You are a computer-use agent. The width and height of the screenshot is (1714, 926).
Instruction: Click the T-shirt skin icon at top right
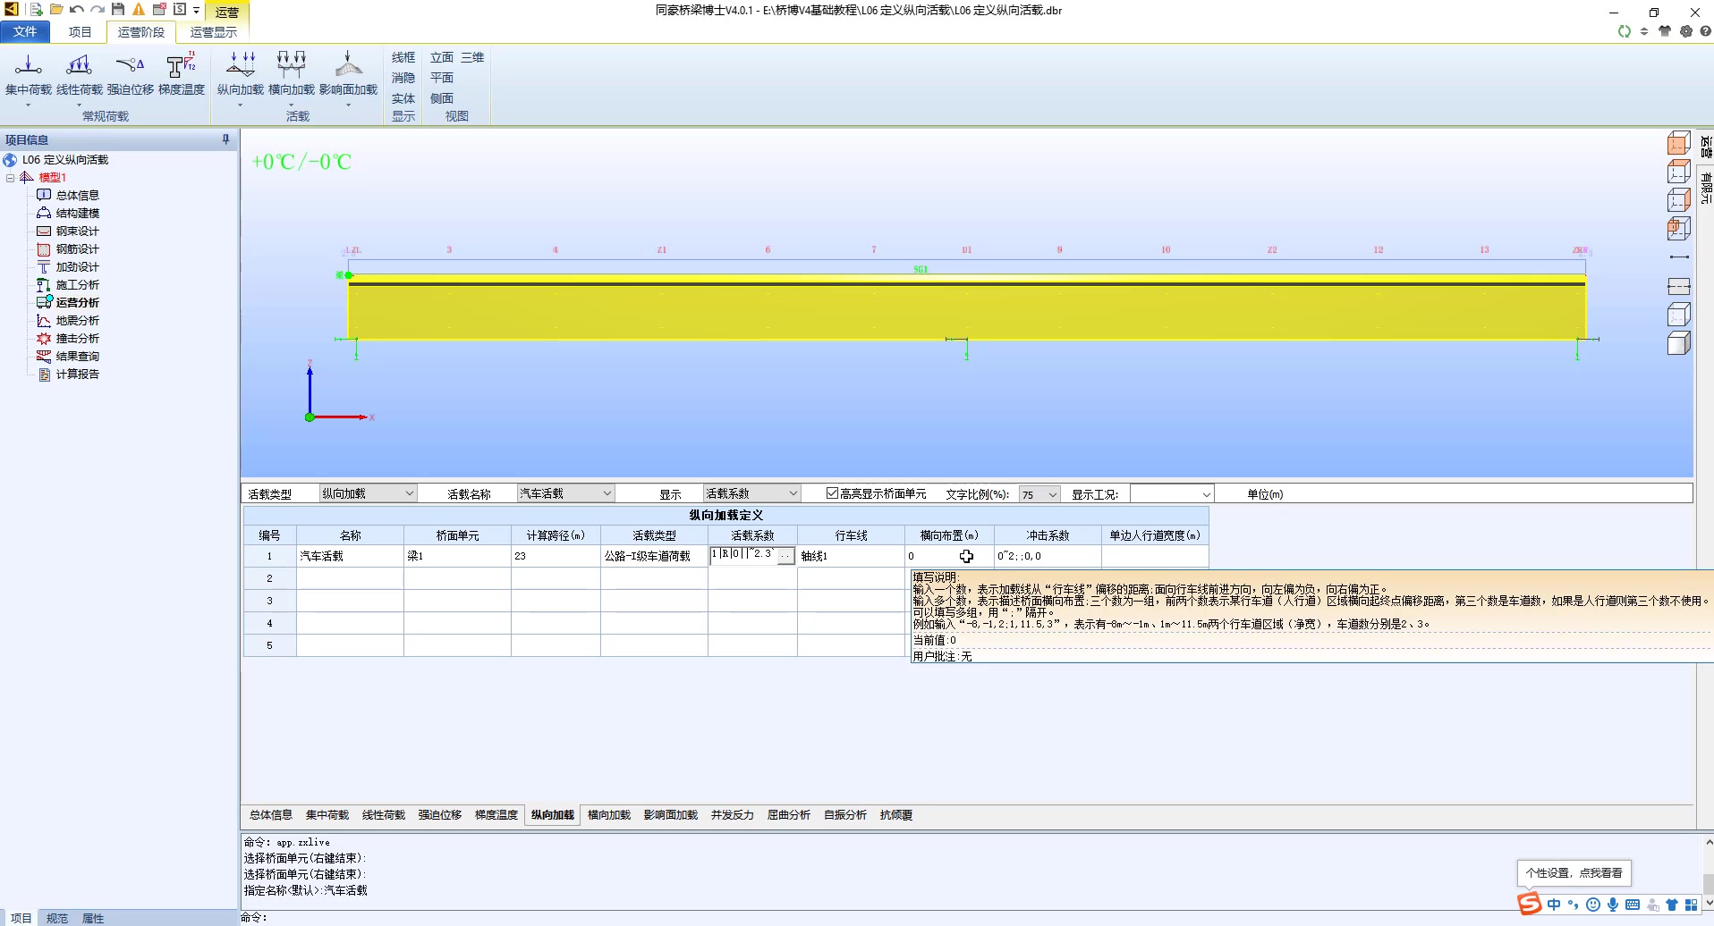(1665, 31)
